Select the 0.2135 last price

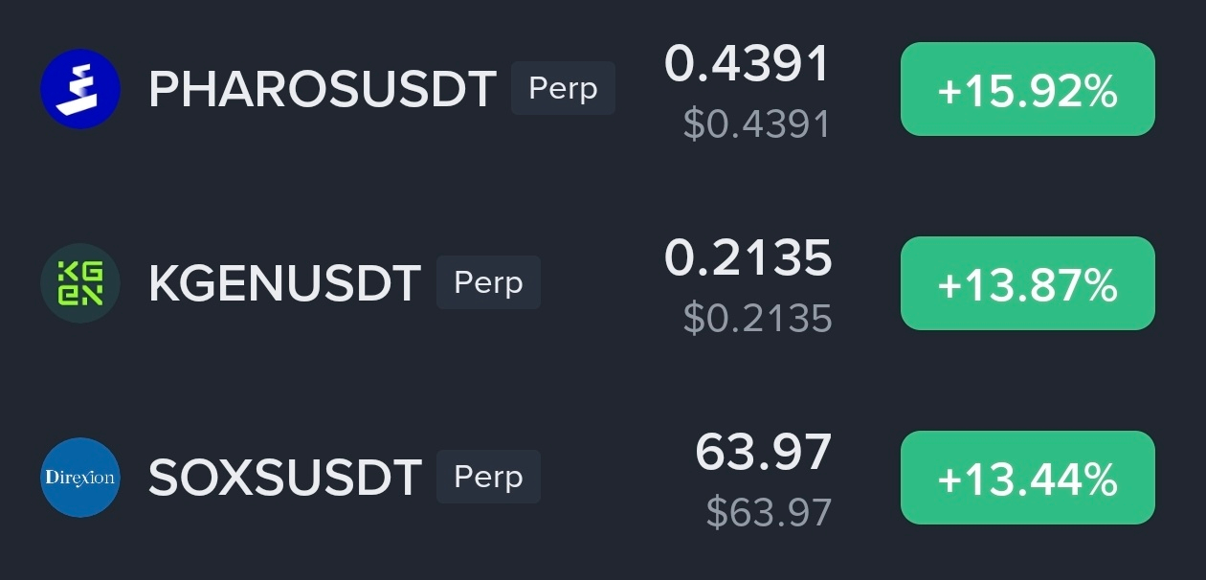tap(748, 258)
